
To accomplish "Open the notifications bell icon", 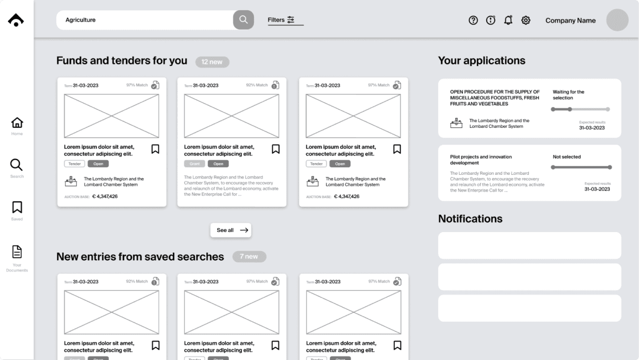I will click(508, 21).
